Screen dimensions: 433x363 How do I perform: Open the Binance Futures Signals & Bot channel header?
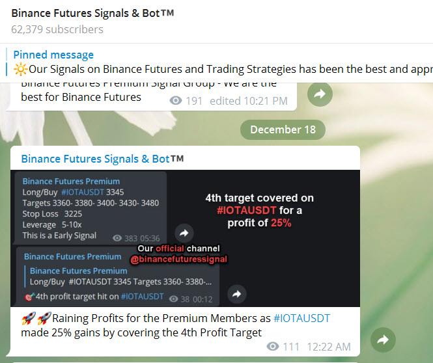pos(92,13)
